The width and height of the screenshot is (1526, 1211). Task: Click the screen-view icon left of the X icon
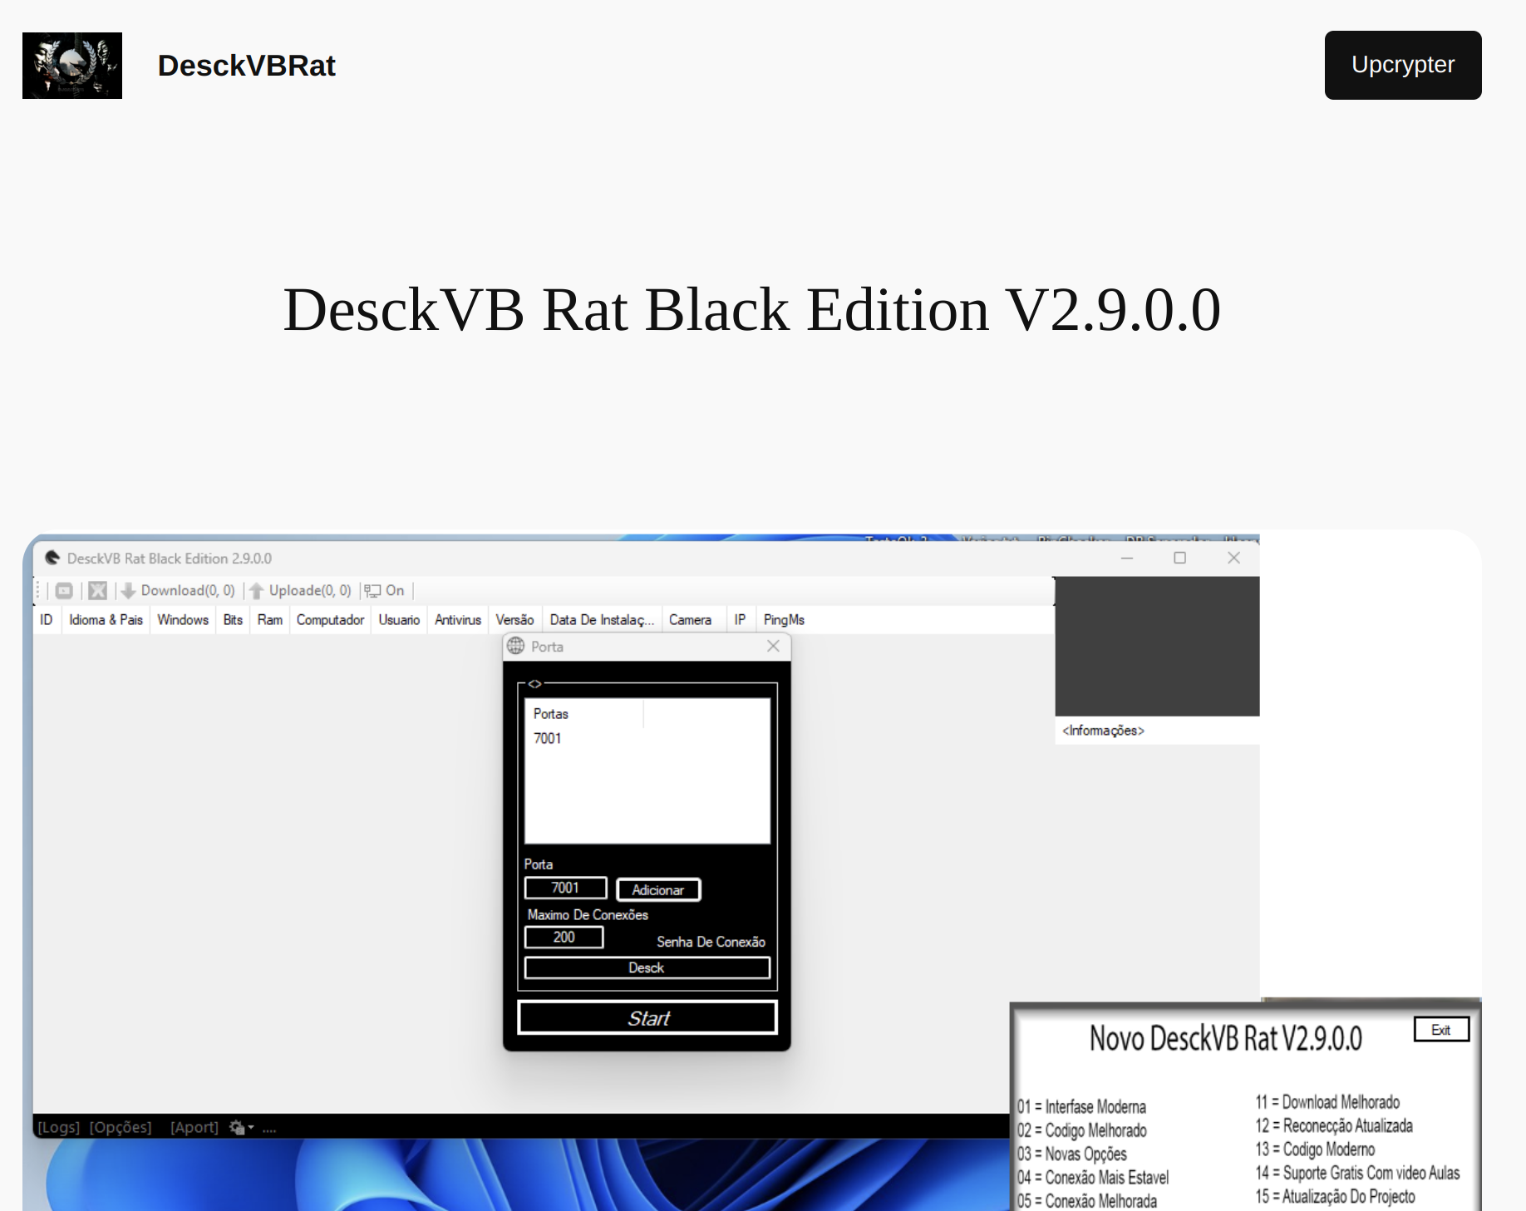coord(64,591)
